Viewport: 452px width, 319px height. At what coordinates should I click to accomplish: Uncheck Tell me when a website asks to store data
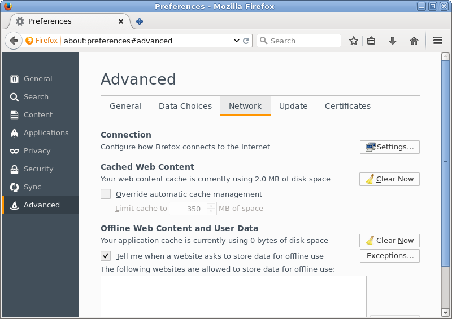106,256
